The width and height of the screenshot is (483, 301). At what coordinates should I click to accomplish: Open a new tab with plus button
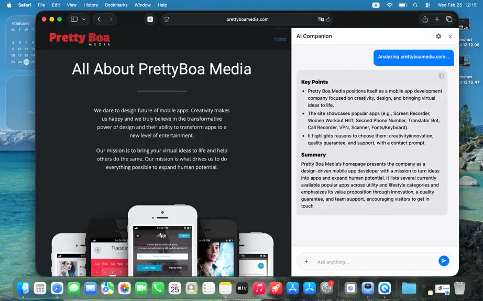437,19
